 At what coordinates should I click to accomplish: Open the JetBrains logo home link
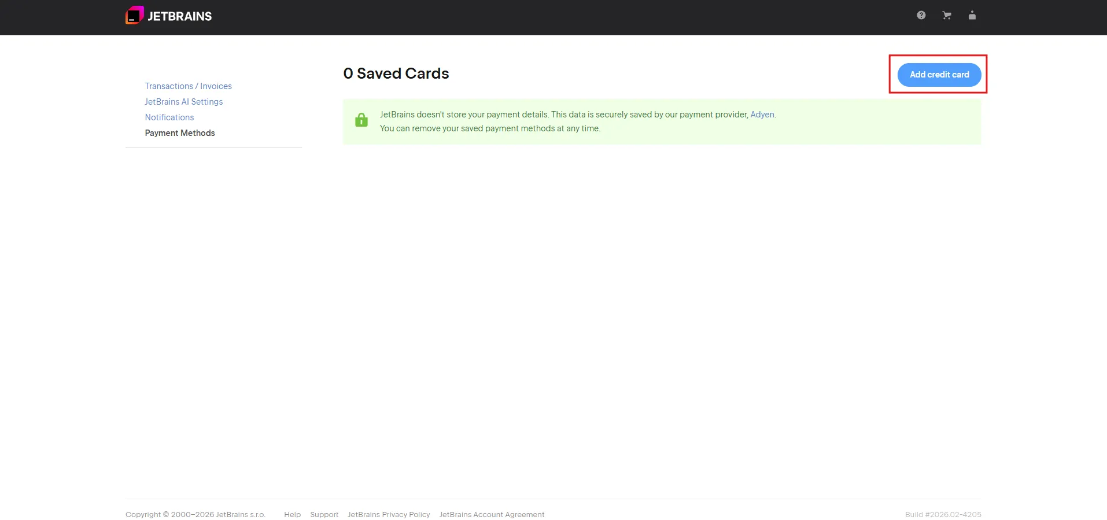[169, 16]
